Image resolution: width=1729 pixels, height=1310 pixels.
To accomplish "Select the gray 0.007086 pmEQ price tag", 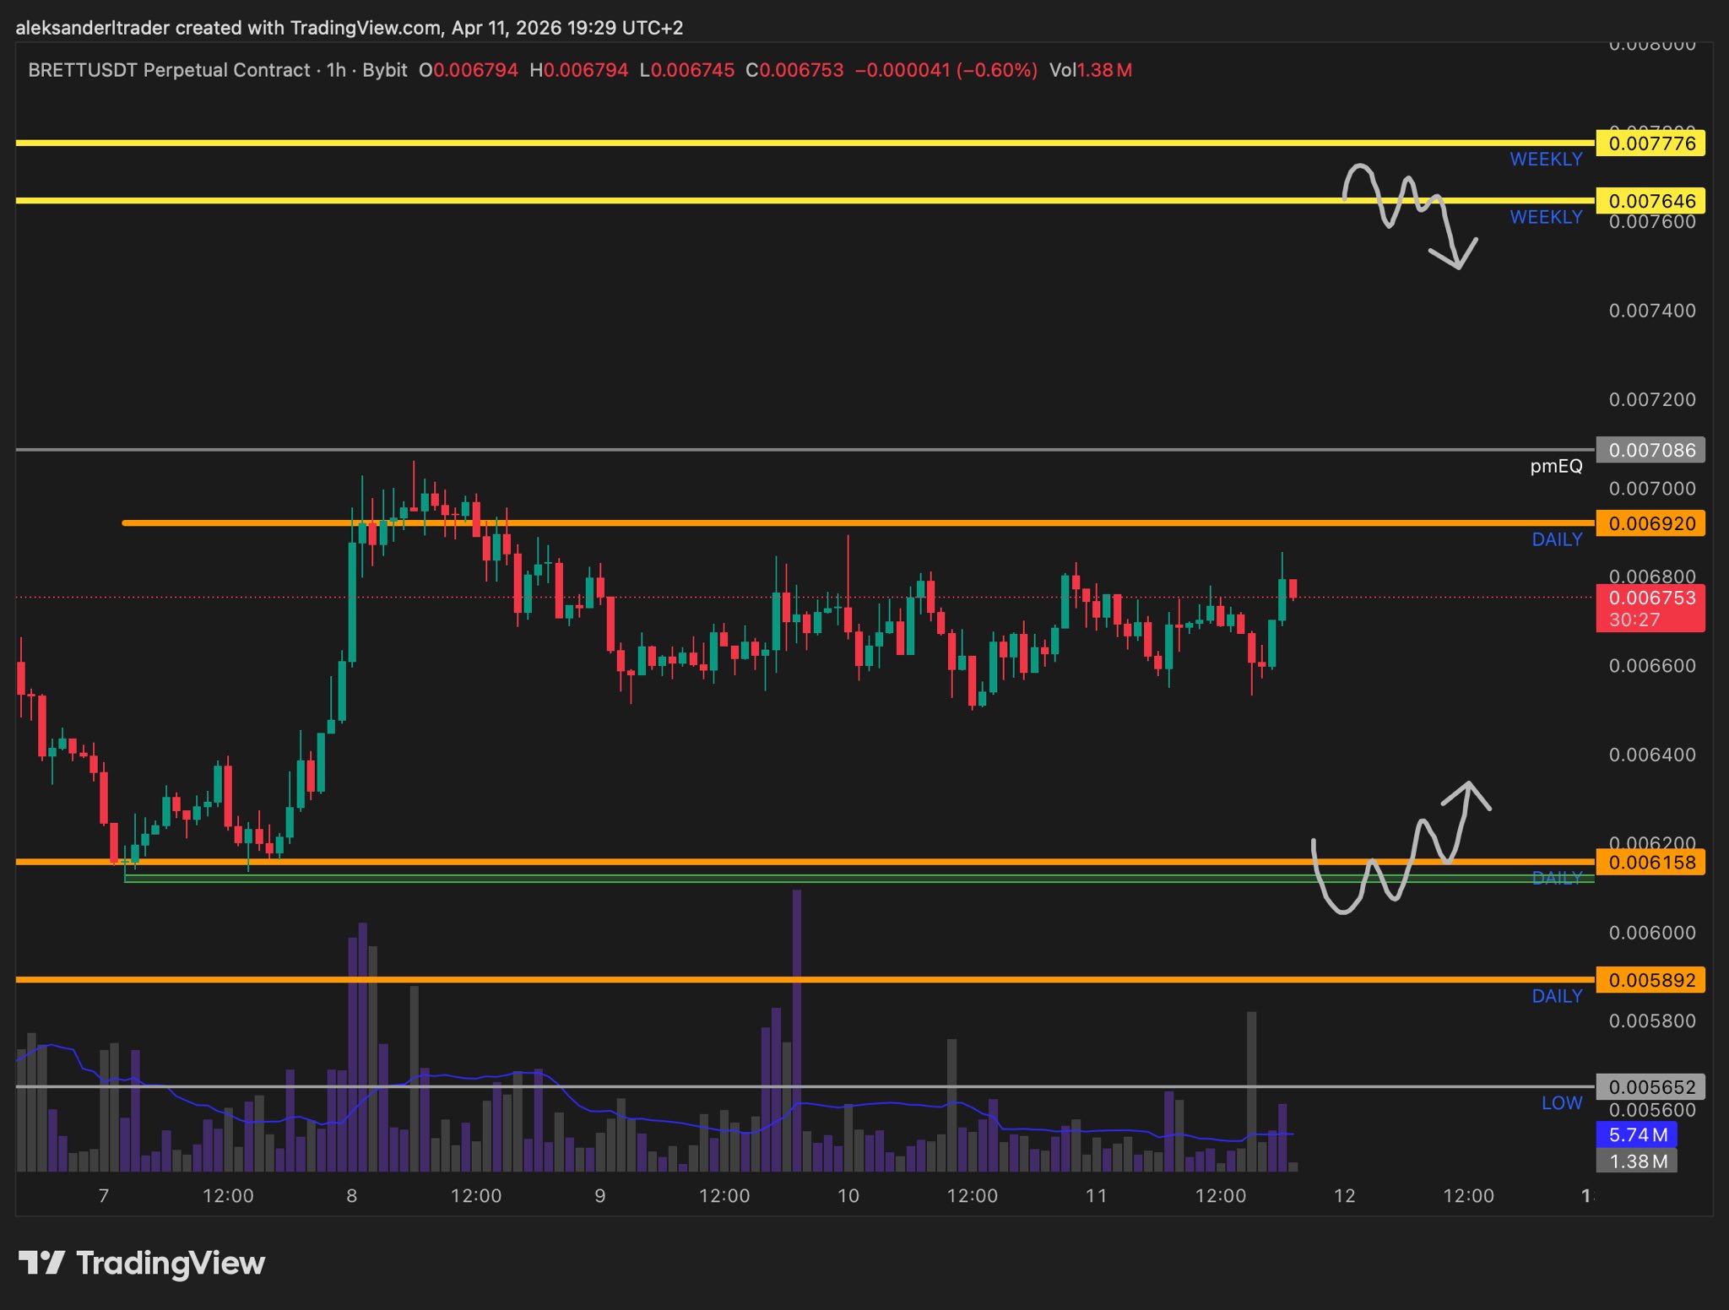I will 1650,450.
